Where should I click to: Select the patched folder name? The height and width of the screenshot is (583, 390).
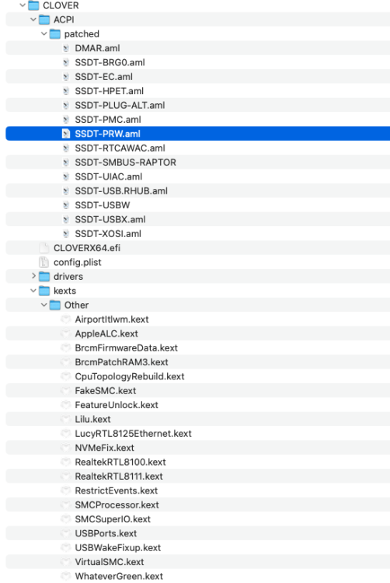pyautogui.click(x=82, y=34)
